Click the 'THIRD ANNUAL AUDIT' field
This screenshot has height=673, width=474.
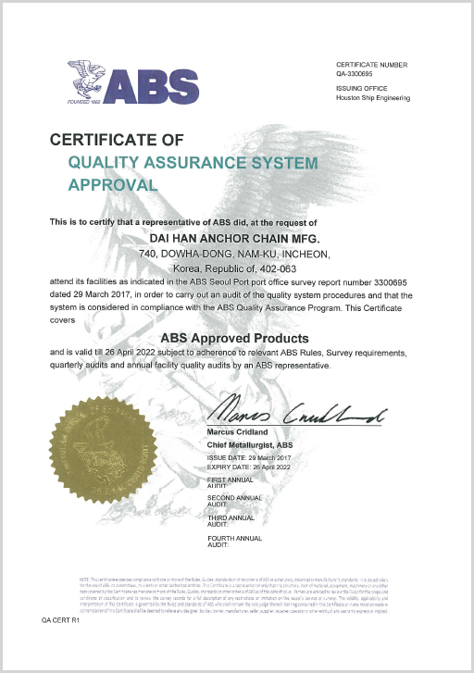[231, 521]
